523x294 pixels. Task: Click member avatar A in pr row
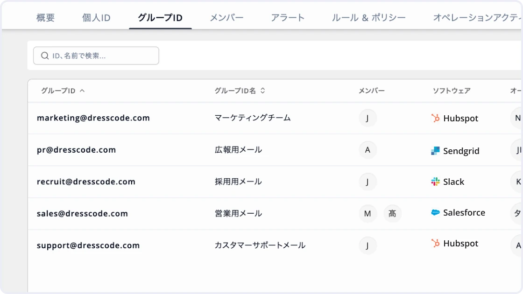[368, 150]
